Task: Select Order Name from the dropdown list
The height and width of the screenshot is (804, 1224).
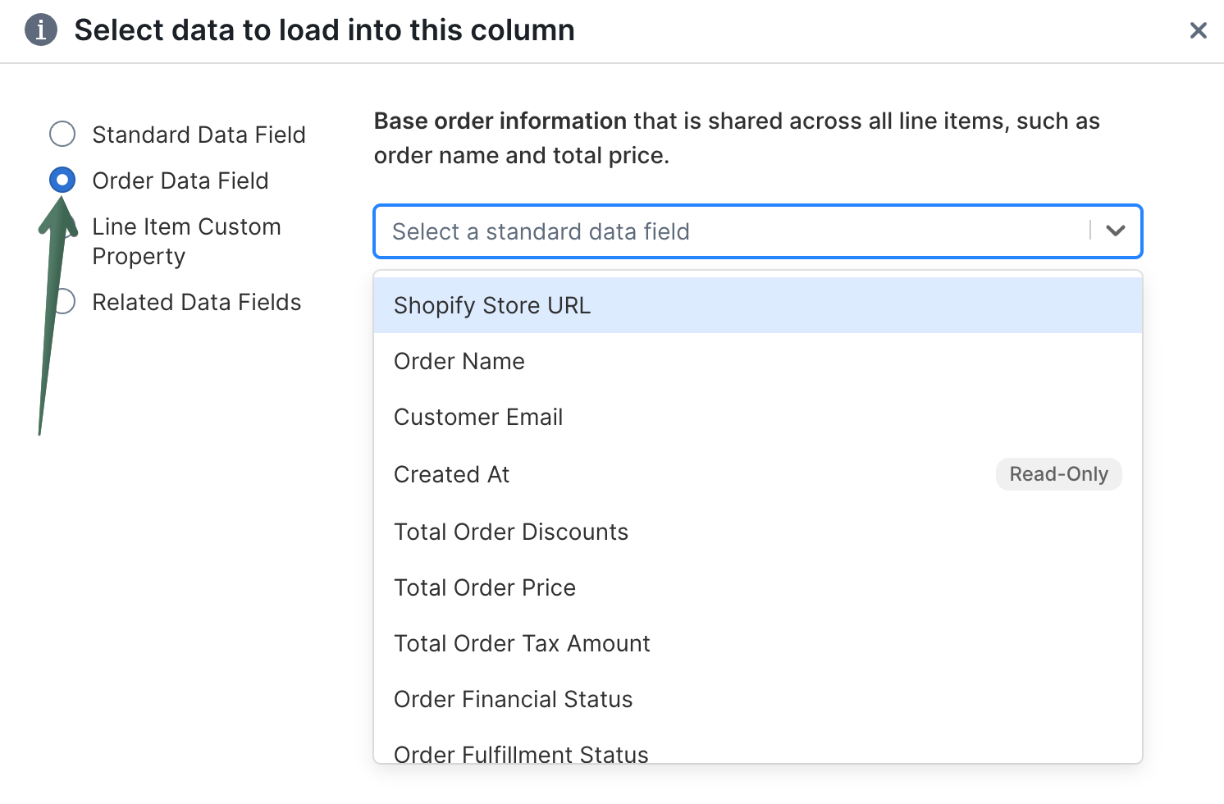Action: point(459,361)
